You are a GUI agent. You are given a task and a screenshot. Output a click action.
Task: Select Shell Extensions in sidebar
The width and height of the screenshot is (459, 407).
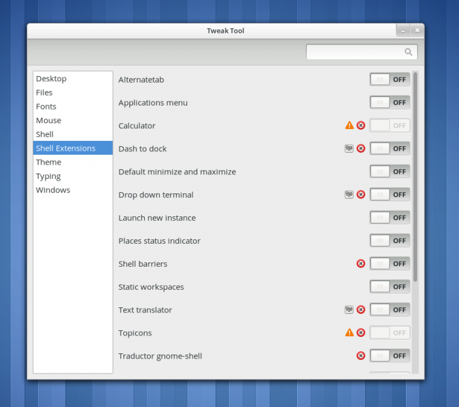pos(73,148)
